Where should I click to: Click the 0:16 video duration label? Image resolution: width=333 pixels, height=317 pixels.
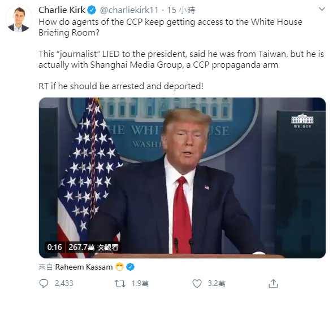click(55, 247)
